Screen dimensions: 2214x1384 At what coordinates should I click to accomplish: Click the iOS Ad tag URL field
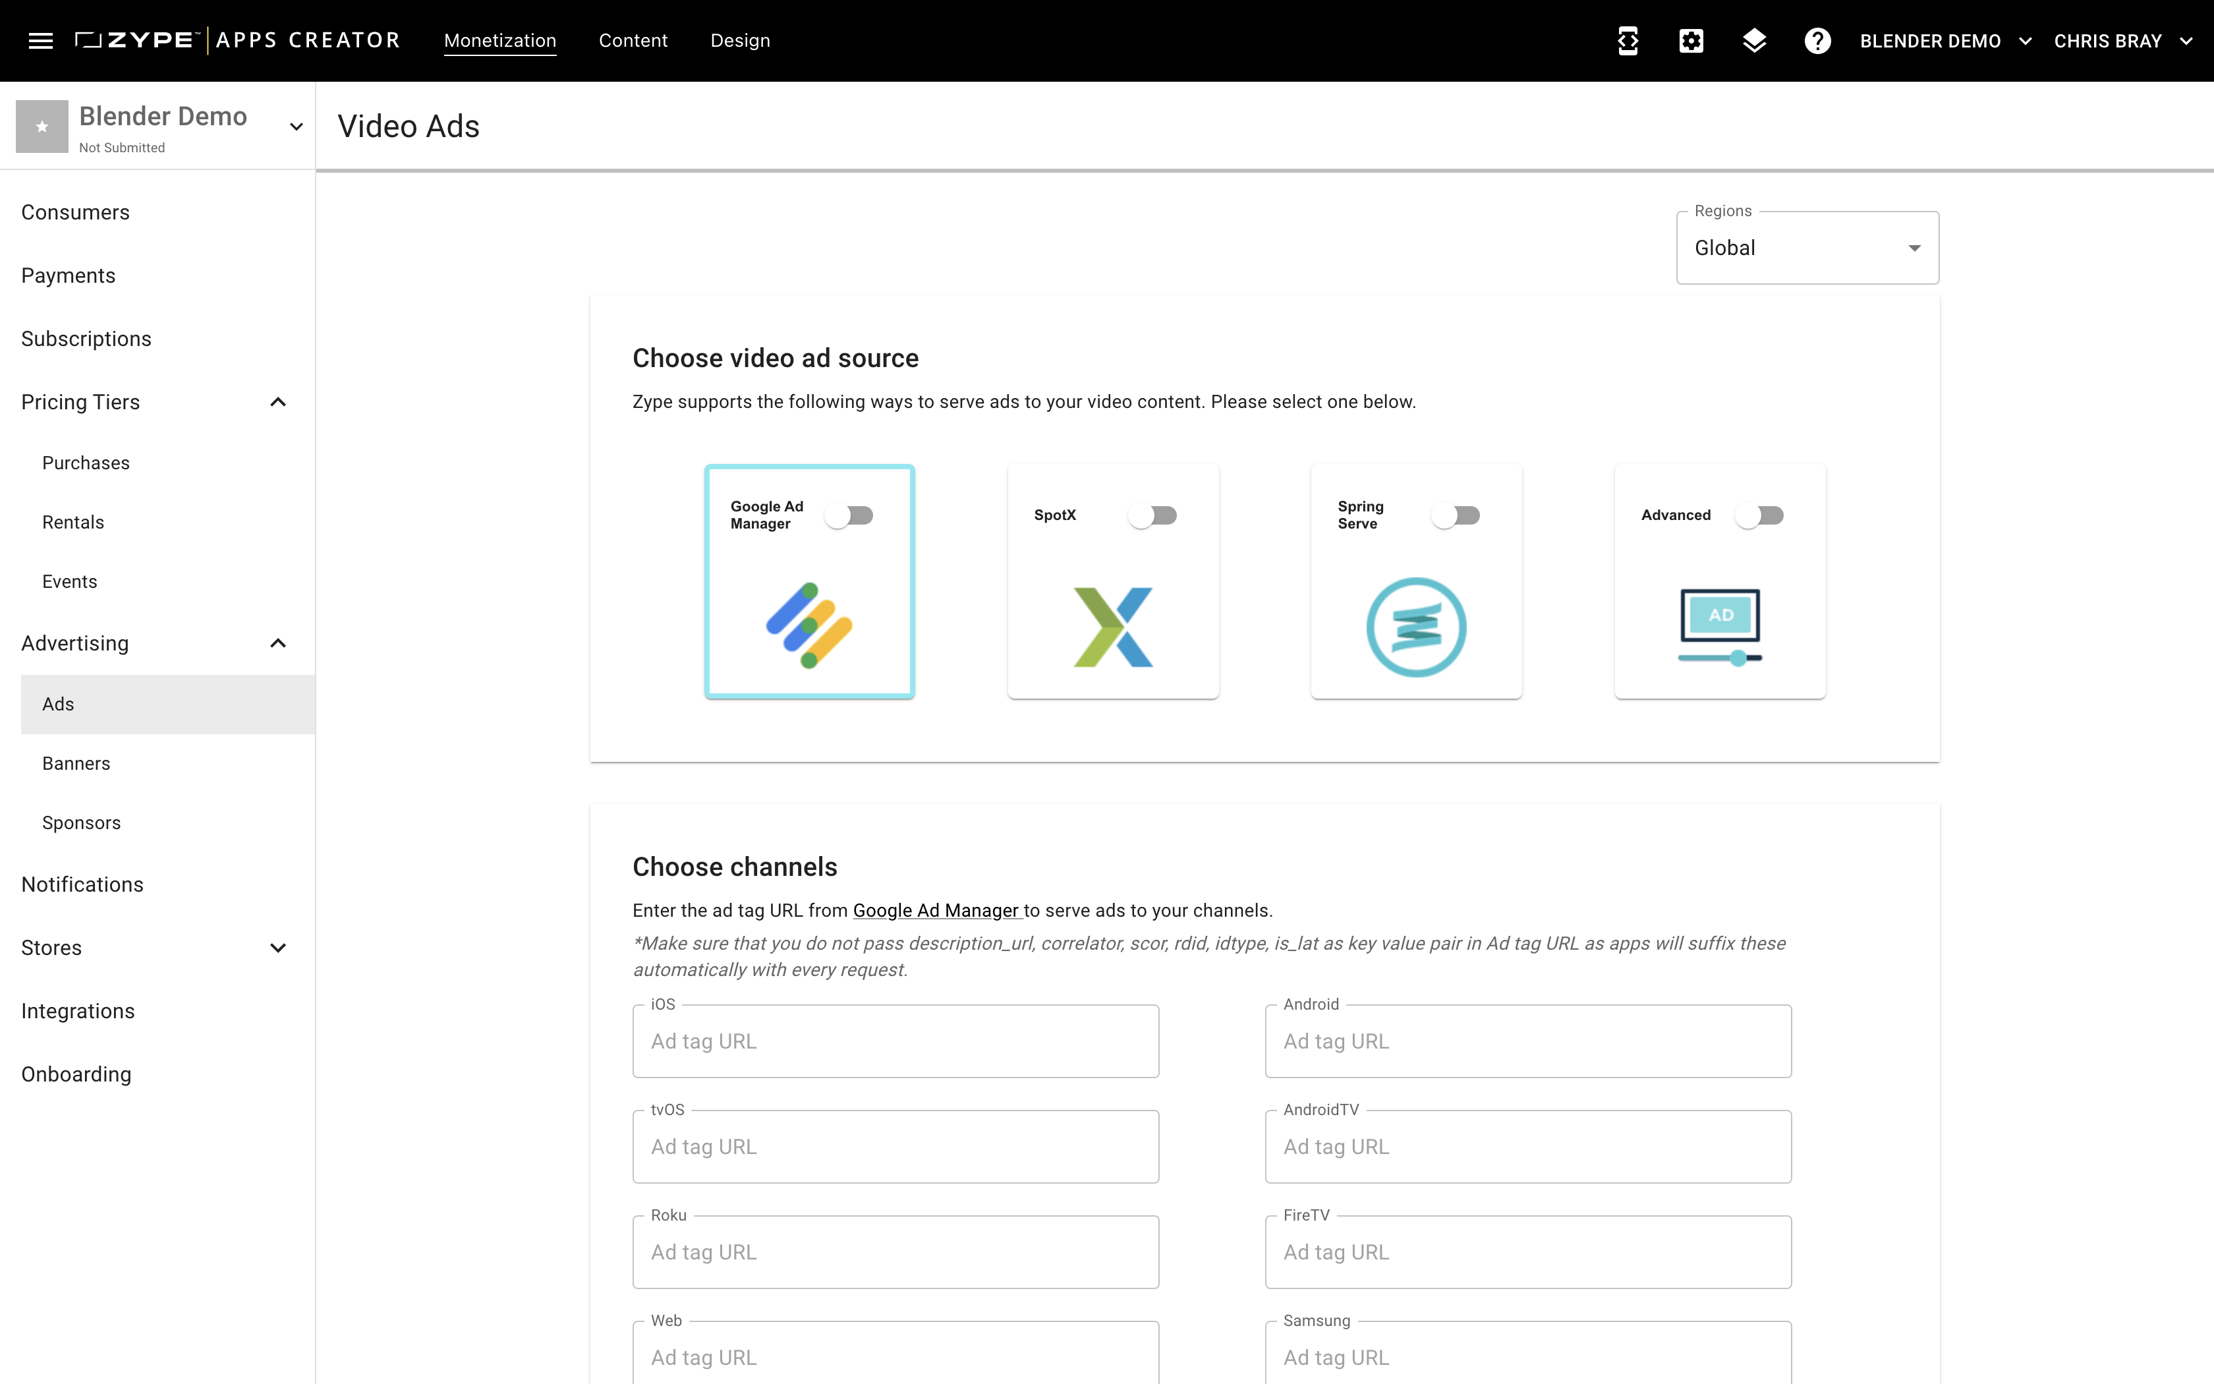pyautogui.click(x=895, y=1042)
